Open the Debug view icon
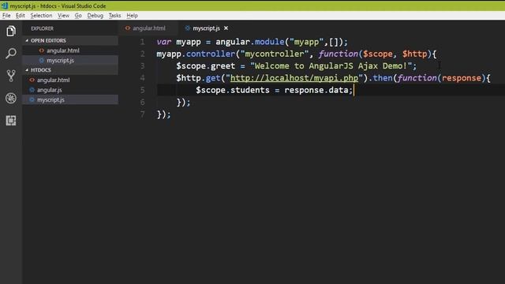Screen dimensions: 505x284 pyautogui.click(x=11, y=98)
